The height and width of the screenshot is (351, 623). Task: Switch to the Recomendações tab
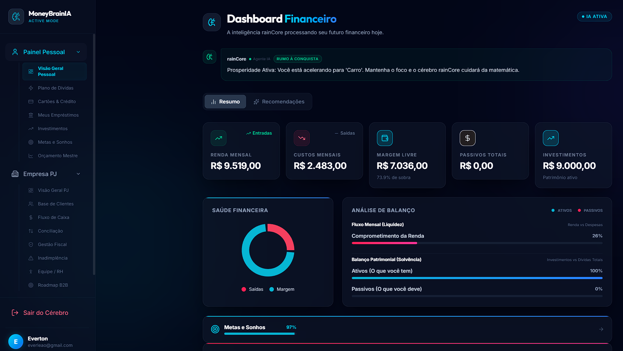tap(279, 102)
